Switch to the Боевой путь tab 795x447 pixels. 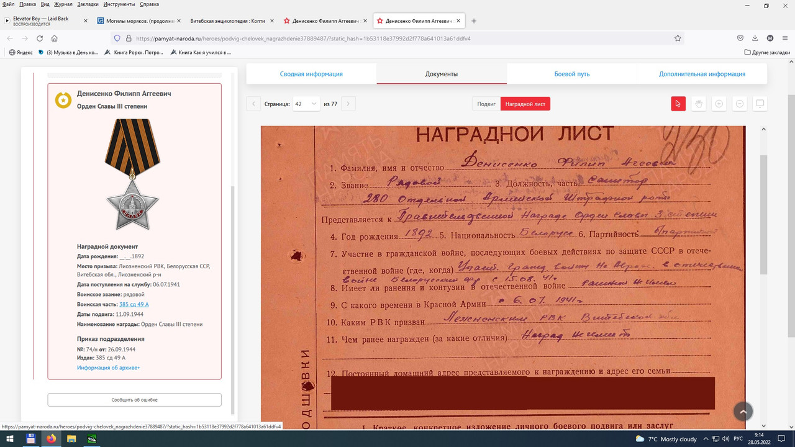(x=571, y=73)
